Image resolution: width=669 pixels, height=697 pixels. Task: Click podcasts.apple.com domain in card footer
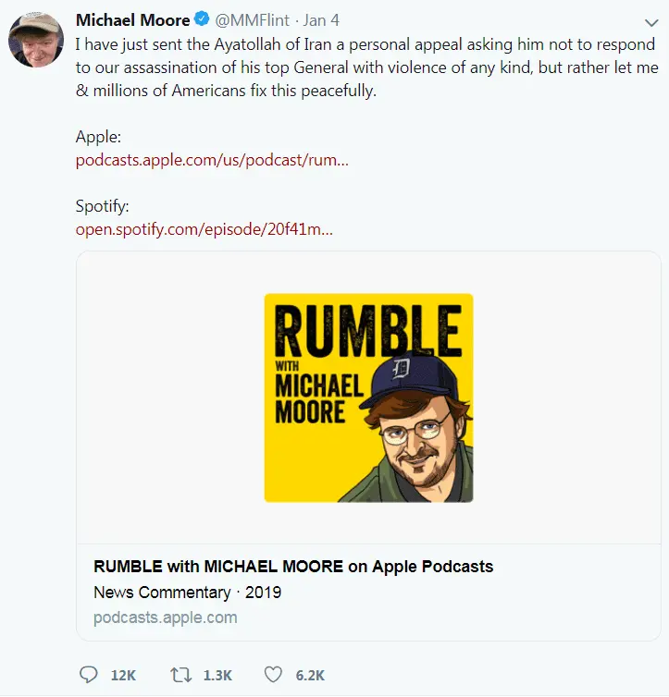pos(166,617)
